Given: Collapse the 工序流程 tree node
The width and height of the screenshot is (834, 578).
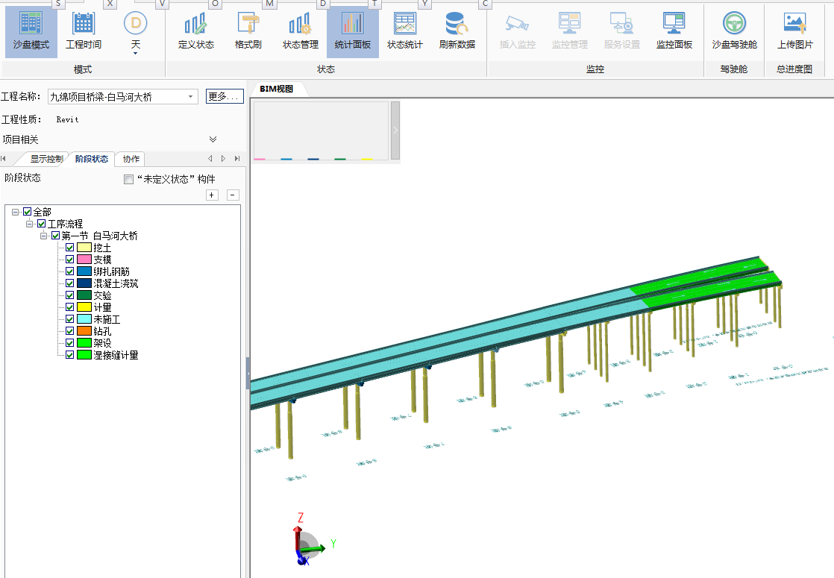Looking at the screenshot, I should click(x=29, y=224).
